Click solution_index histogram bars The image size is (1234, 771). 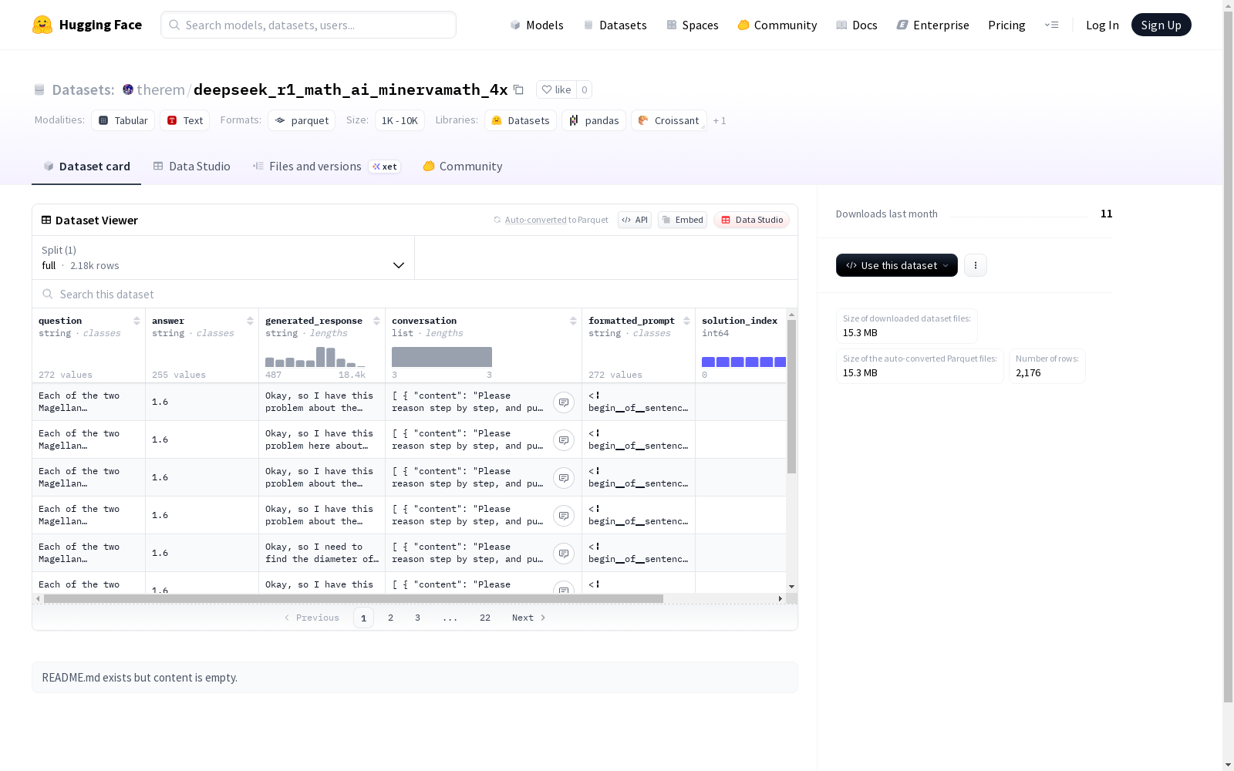pyautogui.click(x=743, y=362)
